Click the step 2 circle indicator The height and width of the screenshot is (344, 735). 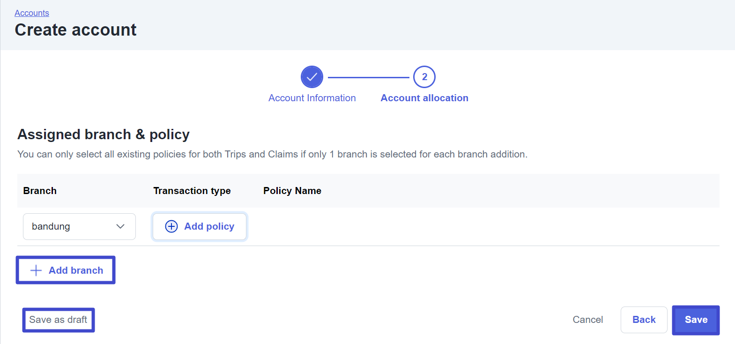coord(424,77)
